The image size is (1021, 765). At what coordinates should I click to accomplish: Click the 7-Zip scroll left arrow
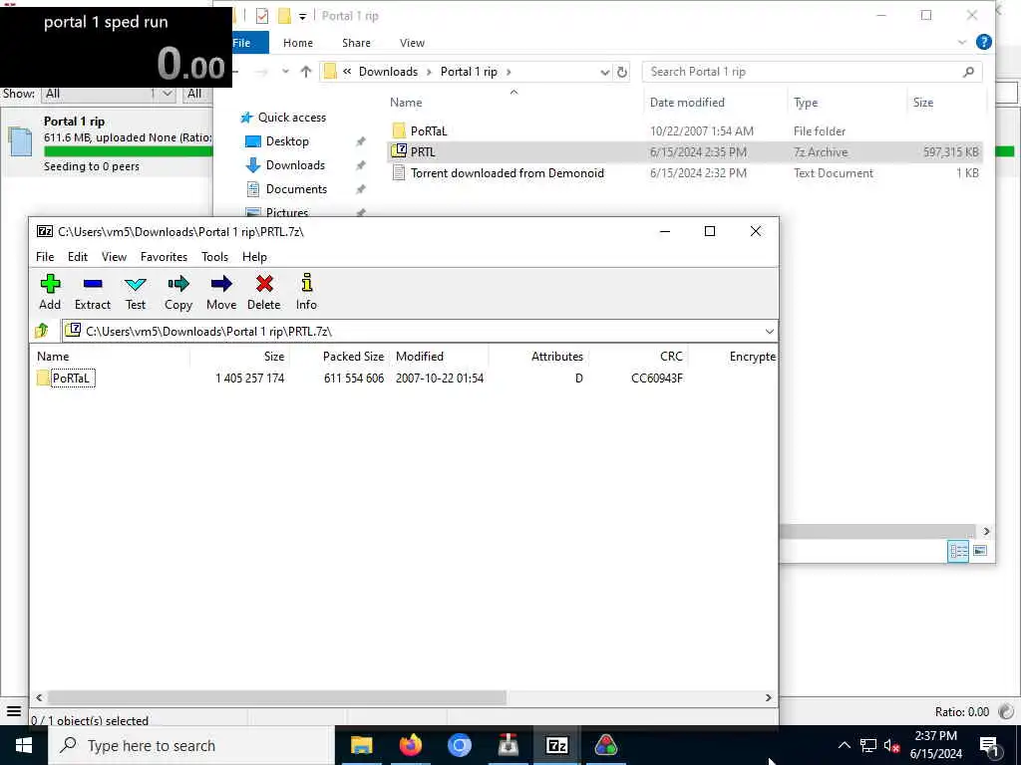(39, 697)
